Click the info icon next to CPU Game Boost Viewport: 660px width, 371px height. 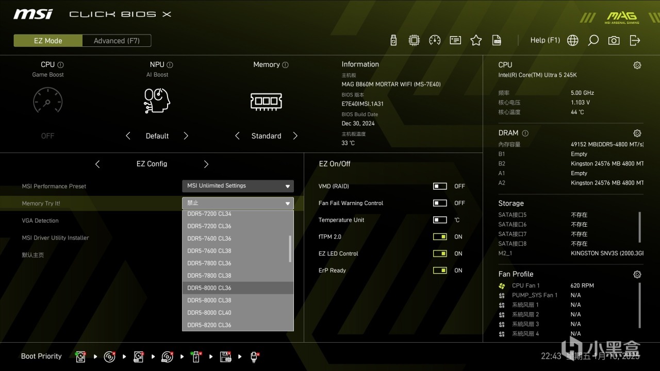pos(60,65)
